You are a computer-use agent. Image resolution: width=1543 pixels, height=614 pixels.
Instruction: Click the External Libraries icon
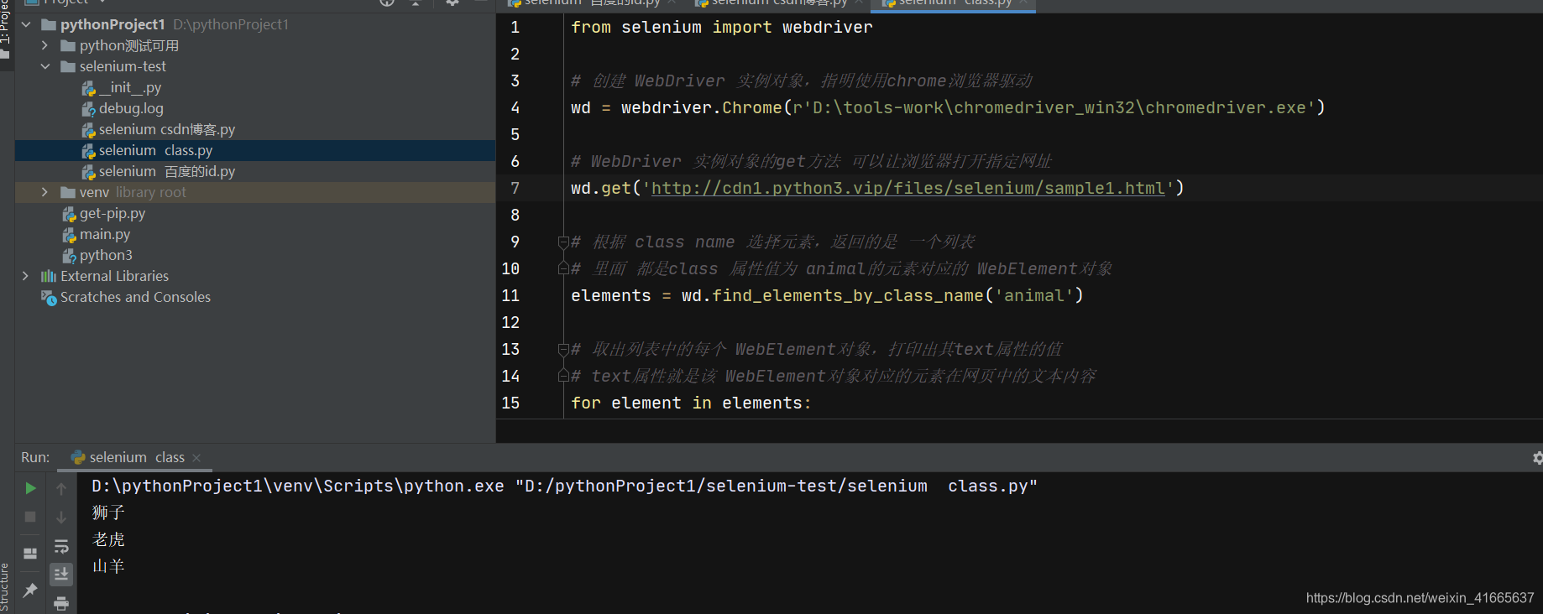[x=49, y=276]
